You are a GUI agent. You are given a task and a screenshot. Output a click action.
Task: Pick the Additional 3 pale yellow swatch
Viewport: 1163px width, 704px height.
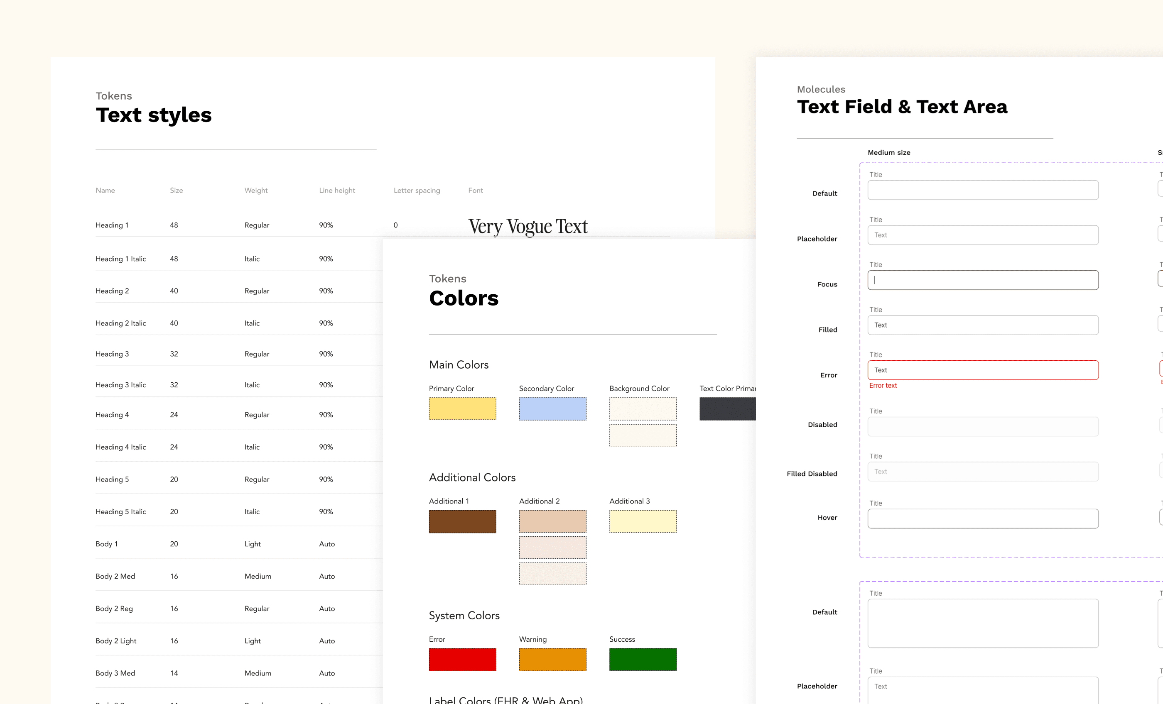click(643, 521)
